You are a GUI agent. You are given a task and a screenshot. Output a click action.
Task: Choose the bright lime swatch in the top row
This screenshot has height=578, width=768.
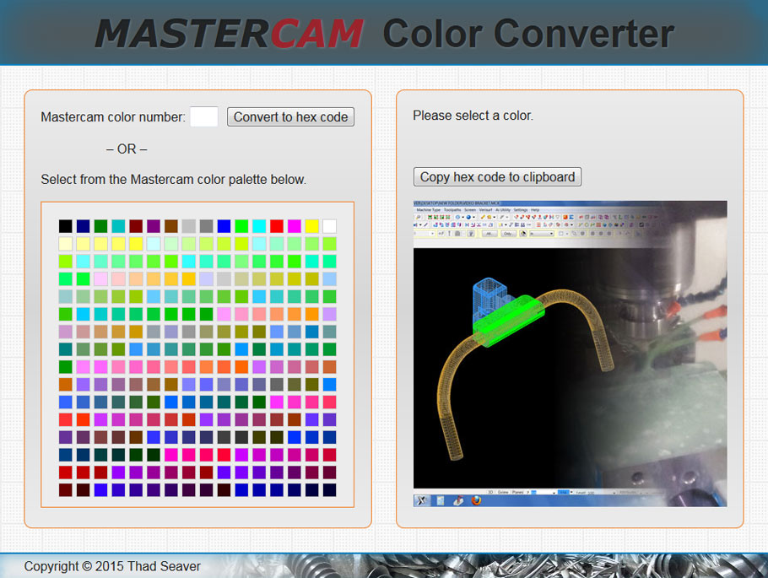(241, 226)
